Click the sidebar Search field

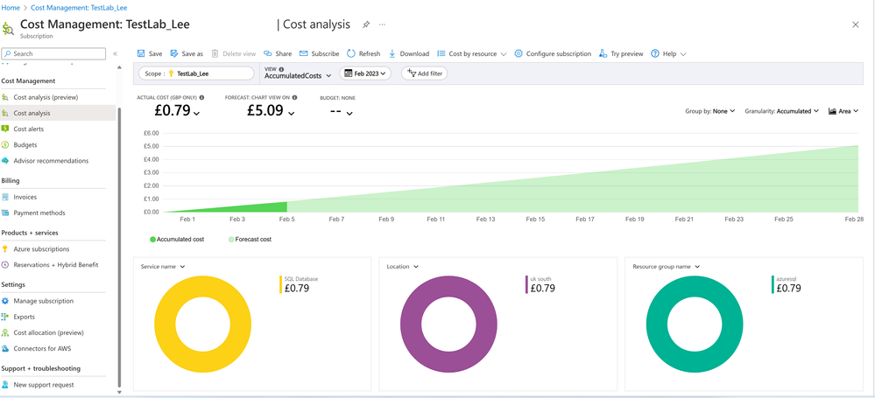click(x=53, y=54)
